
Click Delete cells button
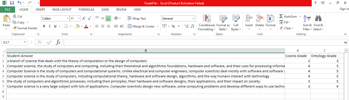[260, 23]
